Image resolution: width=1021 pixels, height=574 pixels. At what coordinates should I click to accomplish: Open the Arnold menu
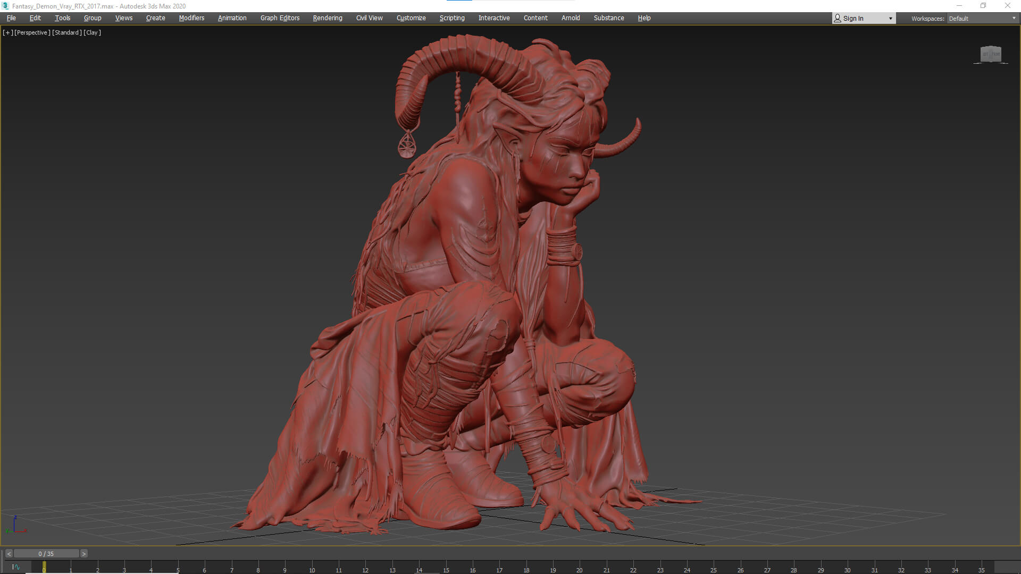(x=571, y=18)
